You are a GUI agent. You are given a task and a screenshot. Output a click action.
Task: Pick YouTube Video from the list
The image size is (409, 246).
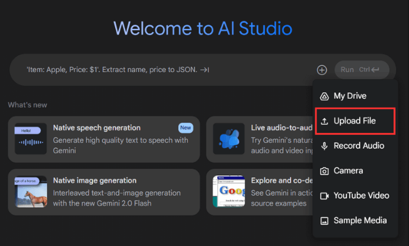pos(361,196)
